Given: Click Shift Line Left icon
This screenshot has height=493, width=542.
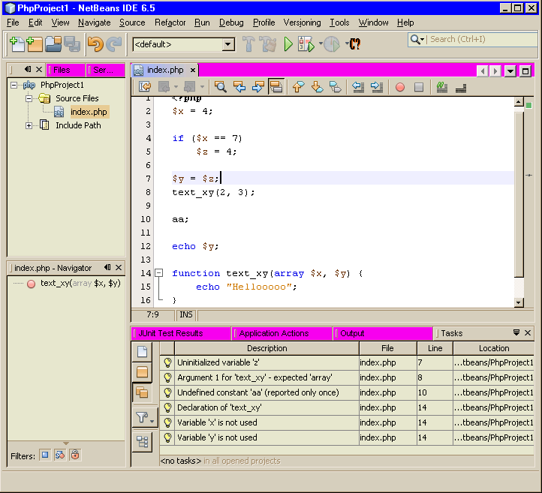Looking at the screenshot, I should (358, 87).
